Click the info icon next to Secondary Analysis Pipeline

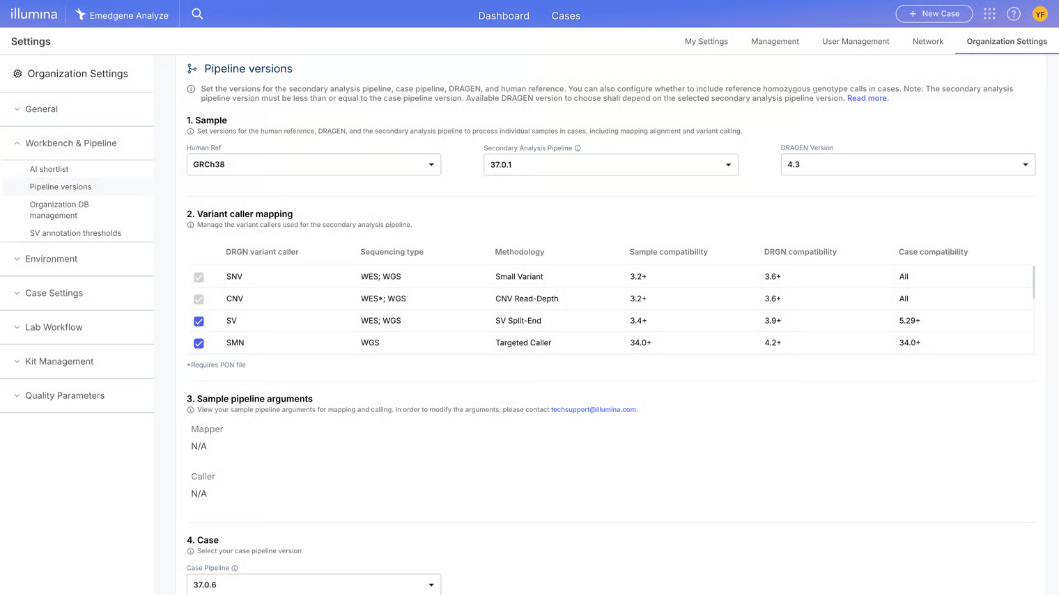pos(578,148)
